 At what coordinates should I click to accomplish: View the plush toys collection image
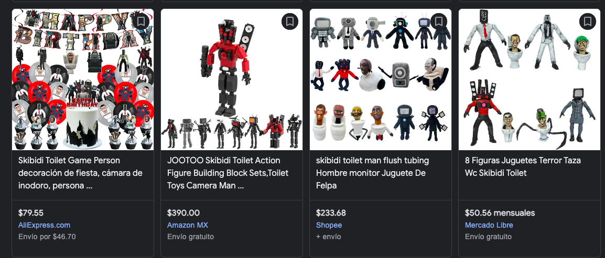coord(381,84)
